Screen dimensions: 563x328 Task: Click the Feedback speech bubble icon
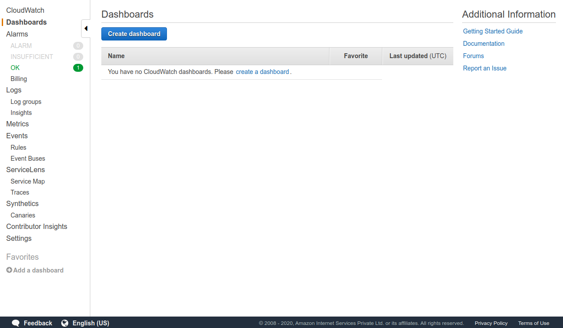pos(15,323)
